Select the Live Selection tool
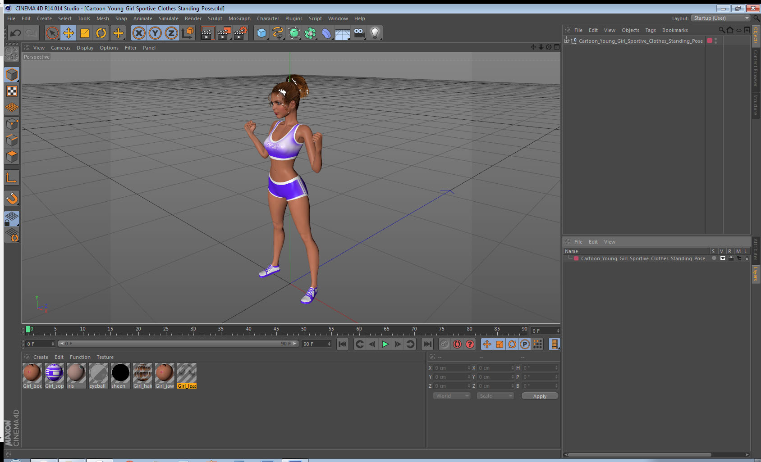The image size is (761, 462). (x=52, y=33)
